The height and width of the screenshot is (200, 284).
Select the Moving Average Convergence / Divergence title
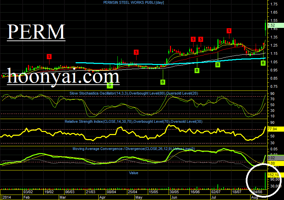134,149
